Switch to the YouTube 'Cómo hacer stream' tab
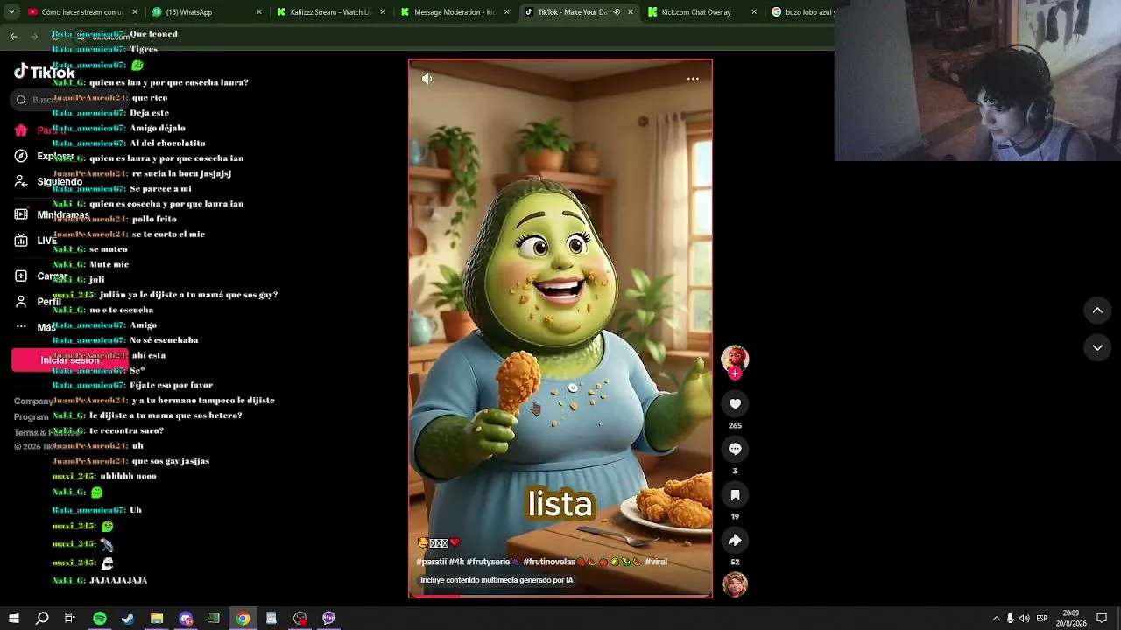 pyautogui.click(x=83, y=12)
